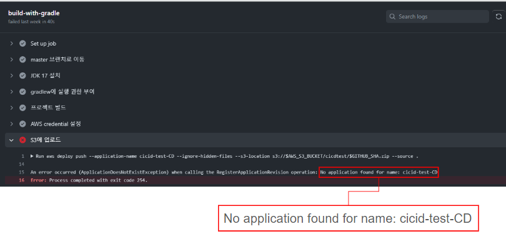The width and height of the screenshot is (506, 239).
Task: Focus the Search logs input field
Action: tap(437, 16)
